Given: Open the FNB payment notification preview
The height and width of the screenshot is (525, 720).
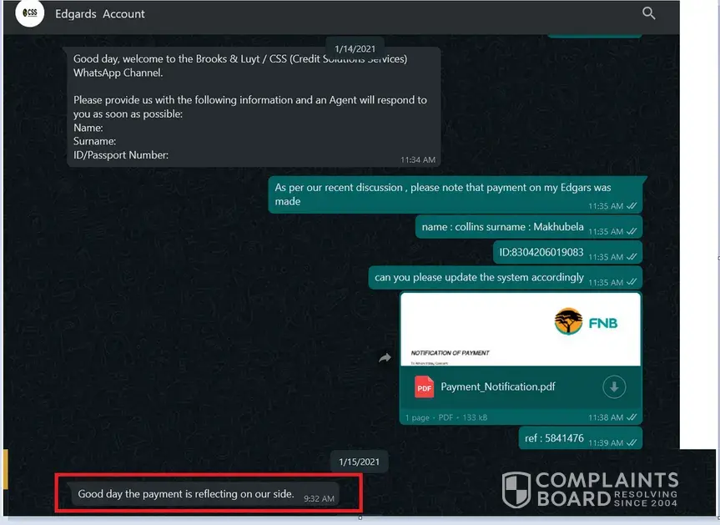Looking at the screenshot, I should [x=521, y=330].
